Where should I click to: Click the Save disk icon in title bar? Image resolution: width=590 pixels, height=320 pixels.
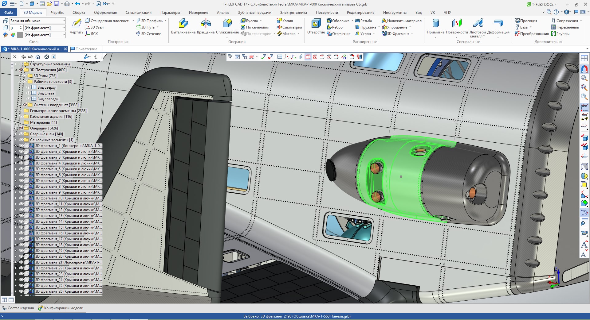click(57, 4)
